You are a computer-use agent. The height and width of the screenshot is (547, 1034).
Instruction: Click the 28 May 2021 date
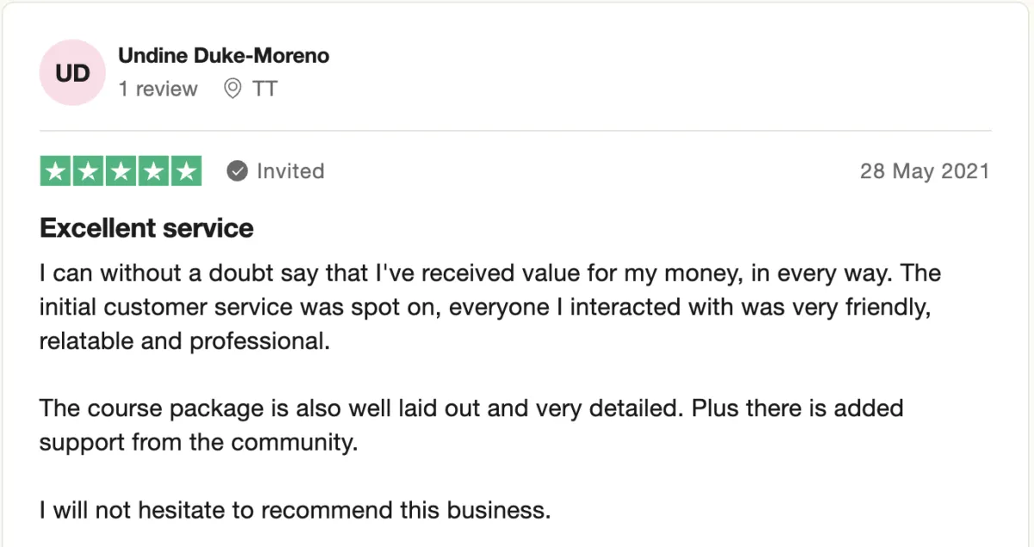925,171
